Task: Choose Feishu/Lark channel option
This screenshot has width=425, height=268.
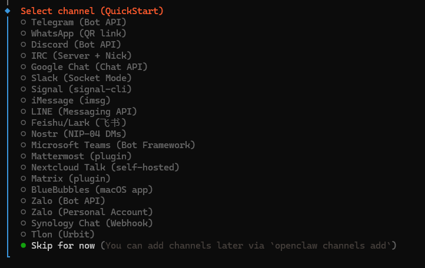Action: [x=79, y=123]
